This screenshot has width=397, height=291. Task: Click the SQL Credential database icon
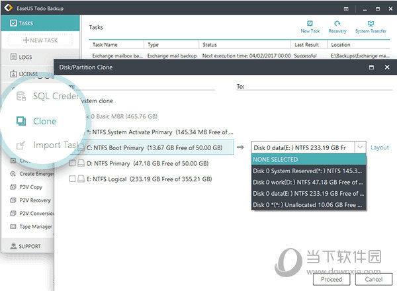[21, 96]
